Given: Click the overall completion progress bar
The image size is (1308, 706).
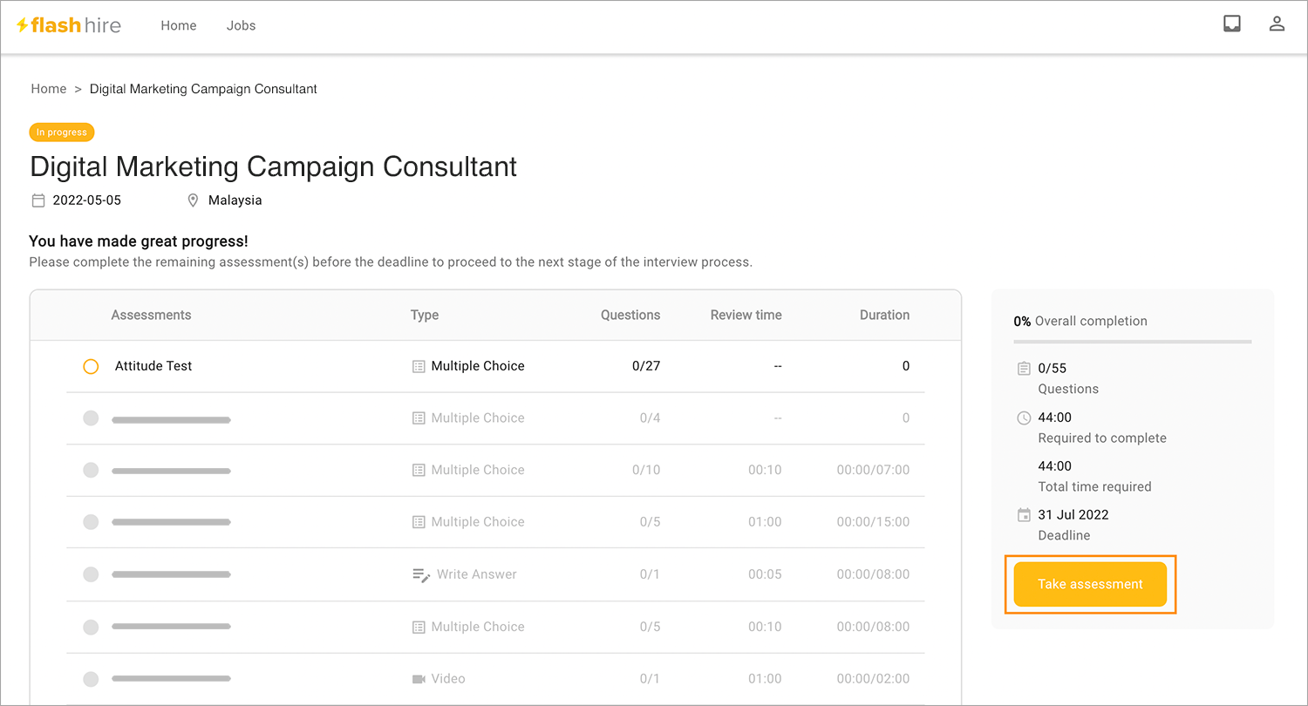Looking at the screenshot, I should (x=1132, y=342).
